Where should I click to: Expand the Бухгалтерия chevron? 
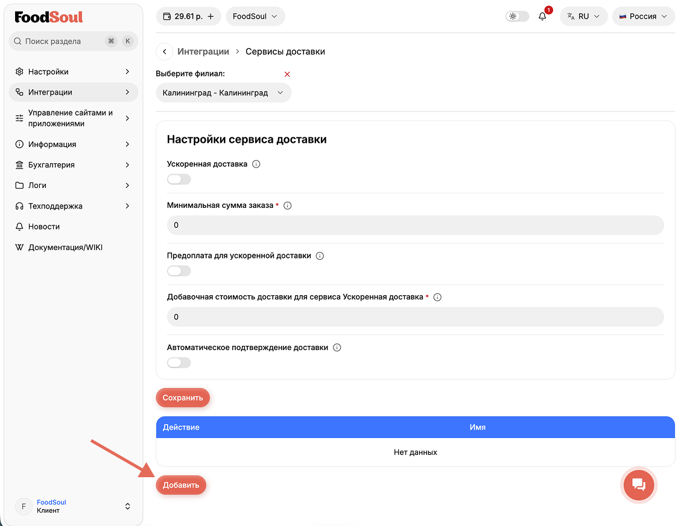pos(127,165)
